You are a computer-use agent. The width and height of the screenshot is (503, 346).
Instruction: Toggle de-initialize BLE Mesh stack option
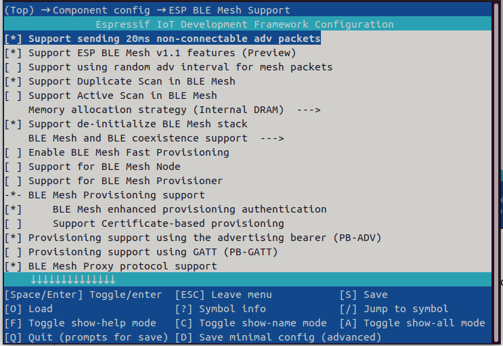tap(13, 124)
